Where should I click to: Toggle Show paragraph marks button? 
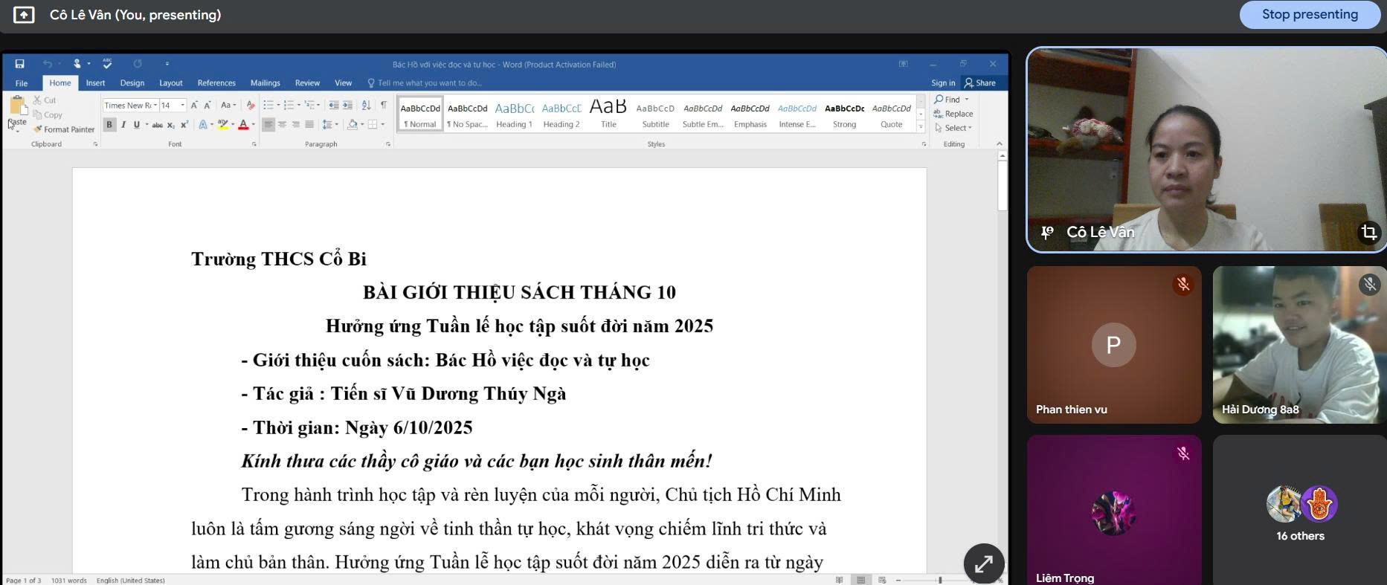coord(383,106)
